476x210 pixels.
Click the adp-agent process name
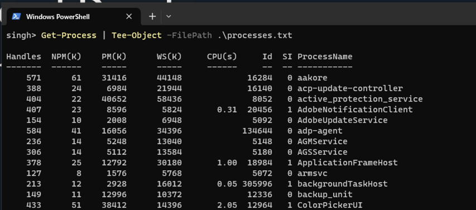click(x=320, y=131)
